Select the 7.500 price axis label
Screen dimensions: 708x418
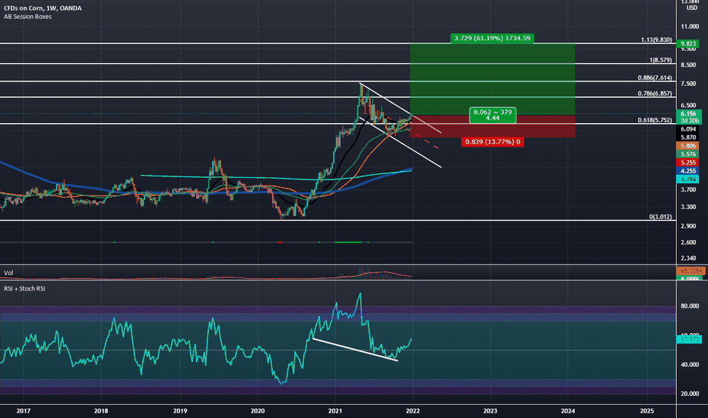tap(688, 84)
